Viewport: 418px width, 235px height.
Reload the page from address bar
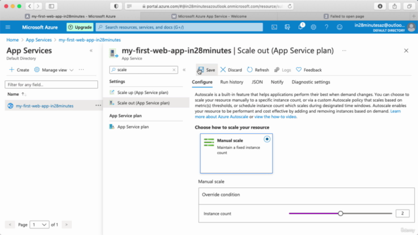[x=289, y=6]
